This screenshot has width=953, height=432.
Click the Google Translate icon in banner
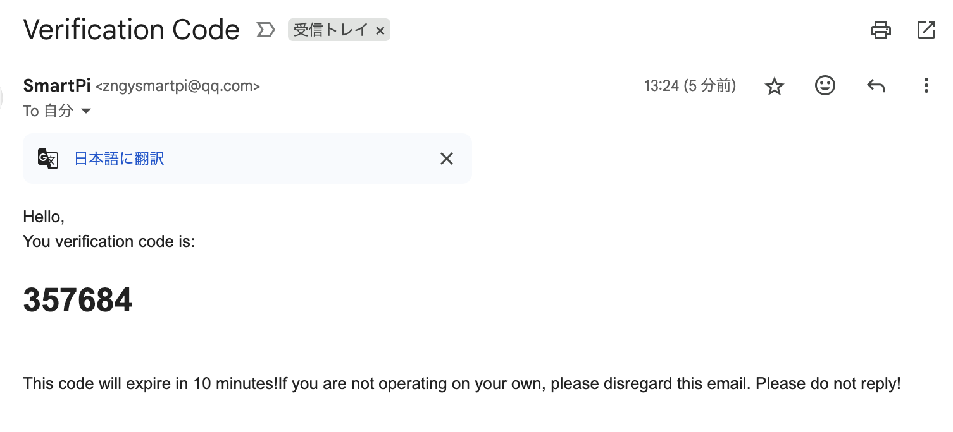(48, 159)
